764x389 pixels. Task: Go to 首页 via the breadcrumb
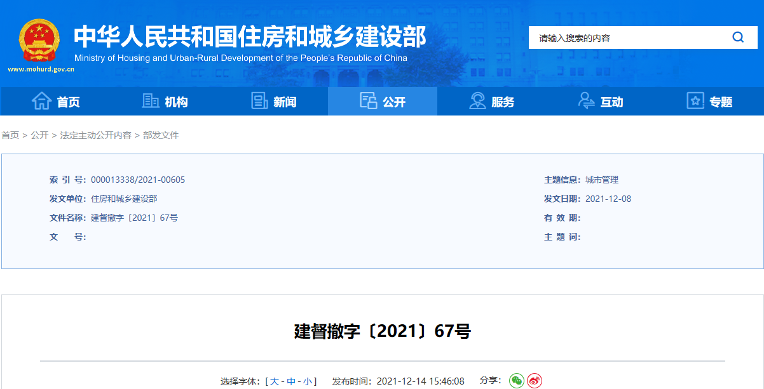[x=10, y=135]
